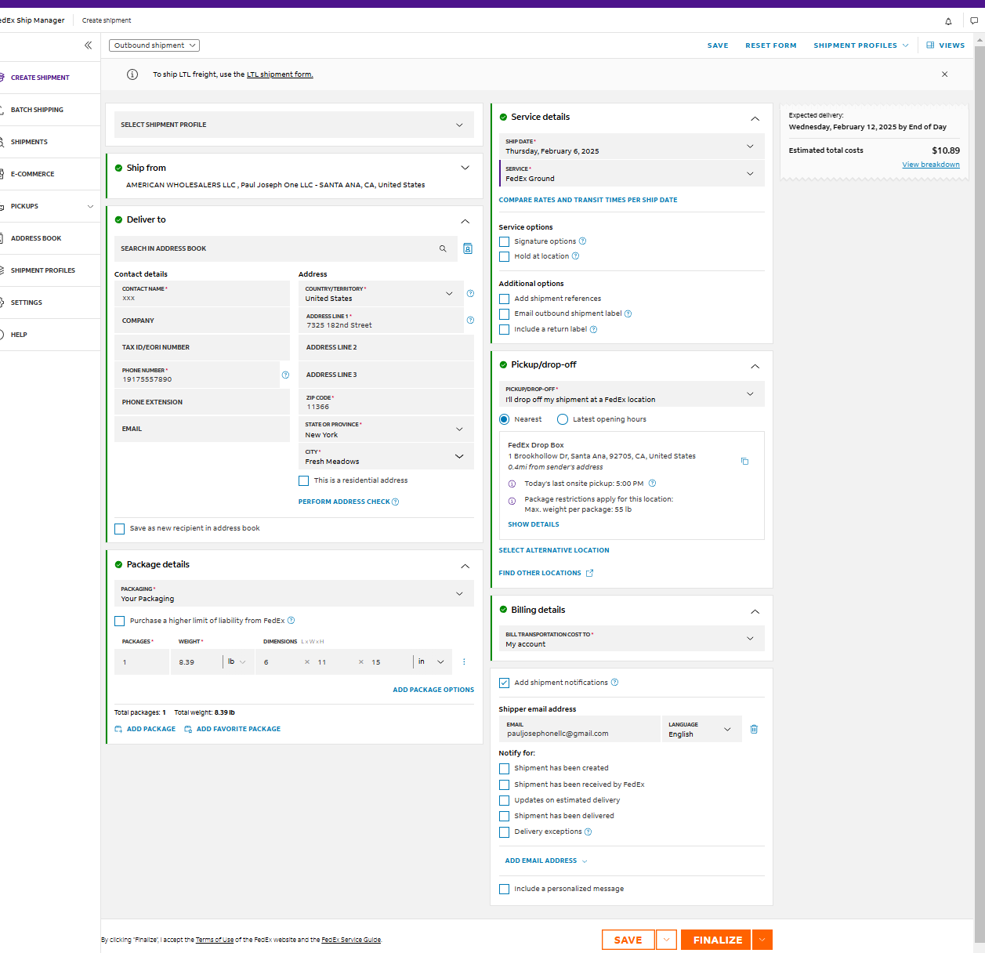Dismiss the LTL freight info banner
This screenshot has width=985, height=953.
[x=944, y=74]
